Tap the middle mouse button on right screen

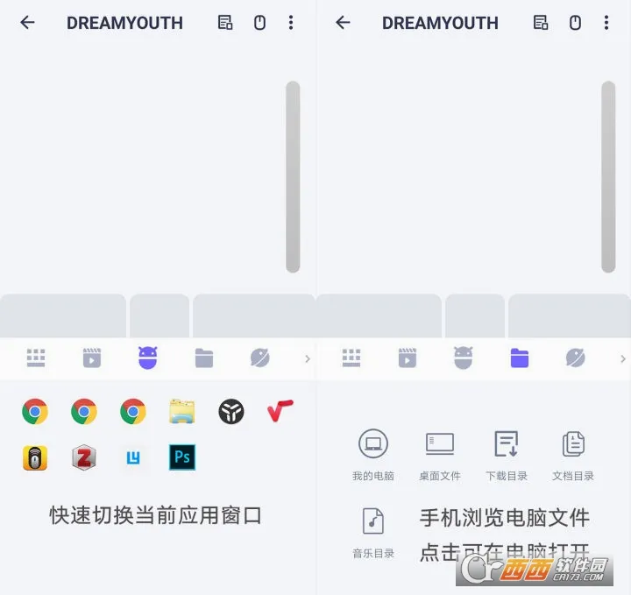[475, 315]
